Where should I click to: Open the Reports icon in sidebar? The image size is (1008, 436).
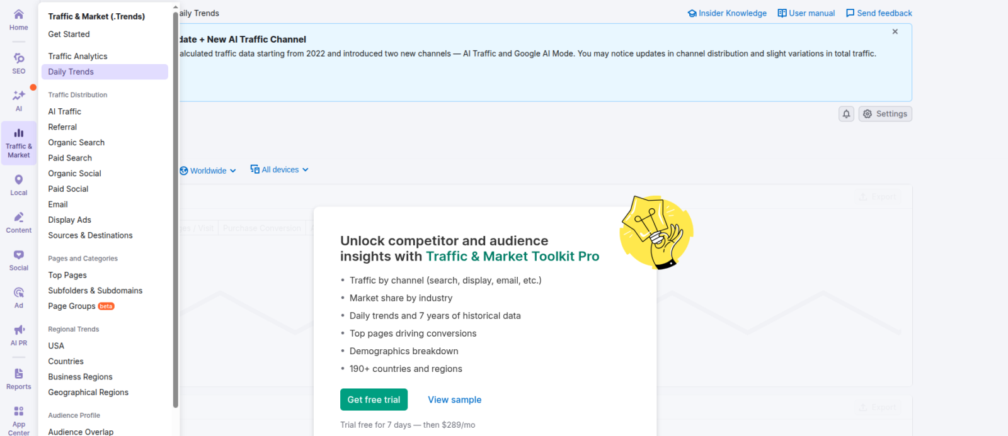point(19,375)
